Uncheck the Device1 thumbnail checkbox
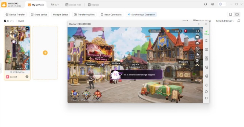The image size is (244, 127). tap(27, 29)
